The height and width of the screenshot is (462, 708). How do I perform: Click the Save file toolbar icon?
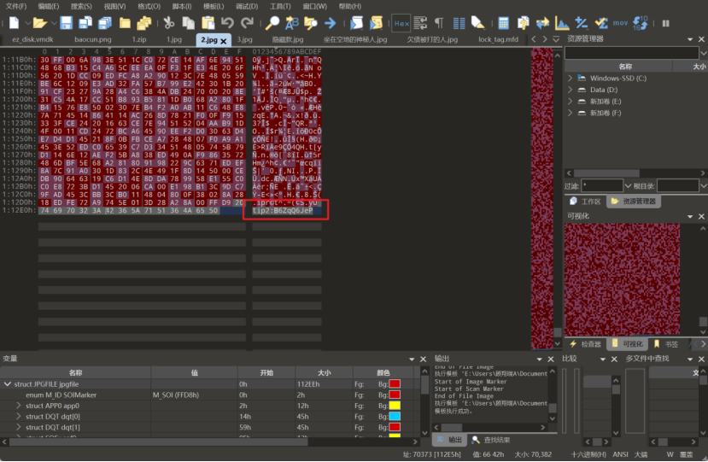[x=67, y=23]
